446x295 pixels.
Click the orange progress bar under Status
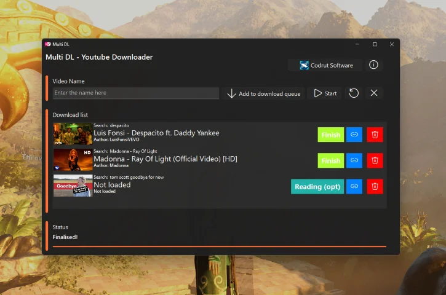(x=219, y=246)
